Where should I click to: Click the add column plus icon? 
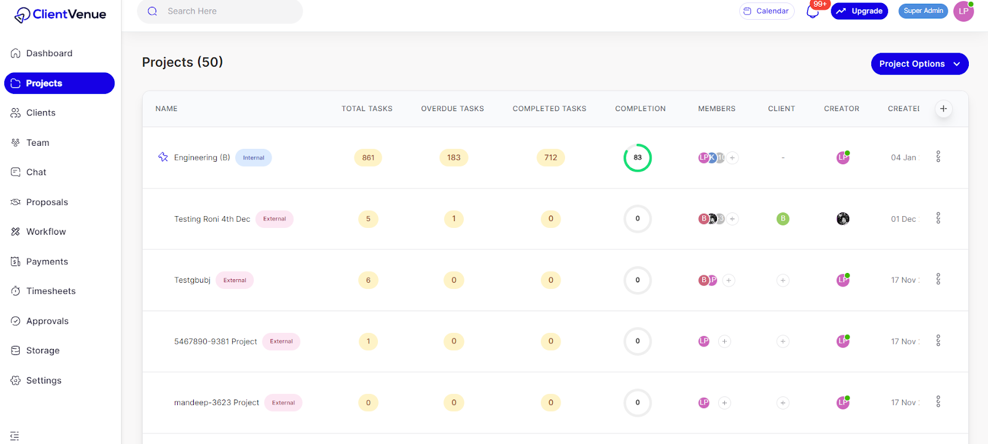943,109
